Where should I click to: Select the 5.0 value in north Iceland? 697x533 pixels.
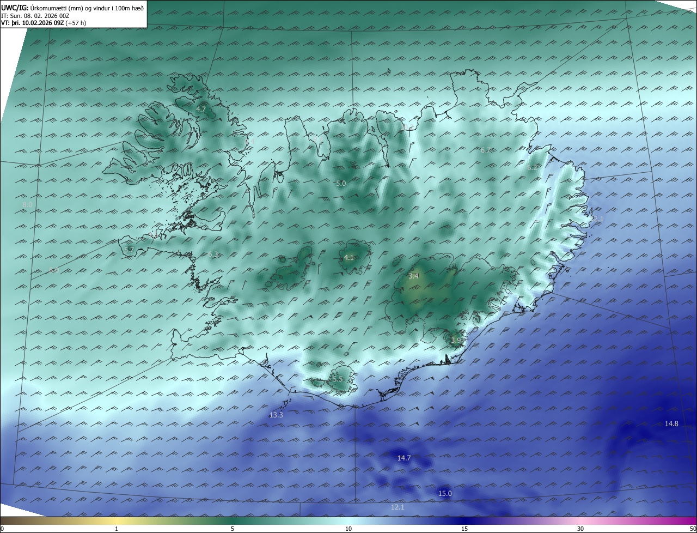(x=341, y=184)
